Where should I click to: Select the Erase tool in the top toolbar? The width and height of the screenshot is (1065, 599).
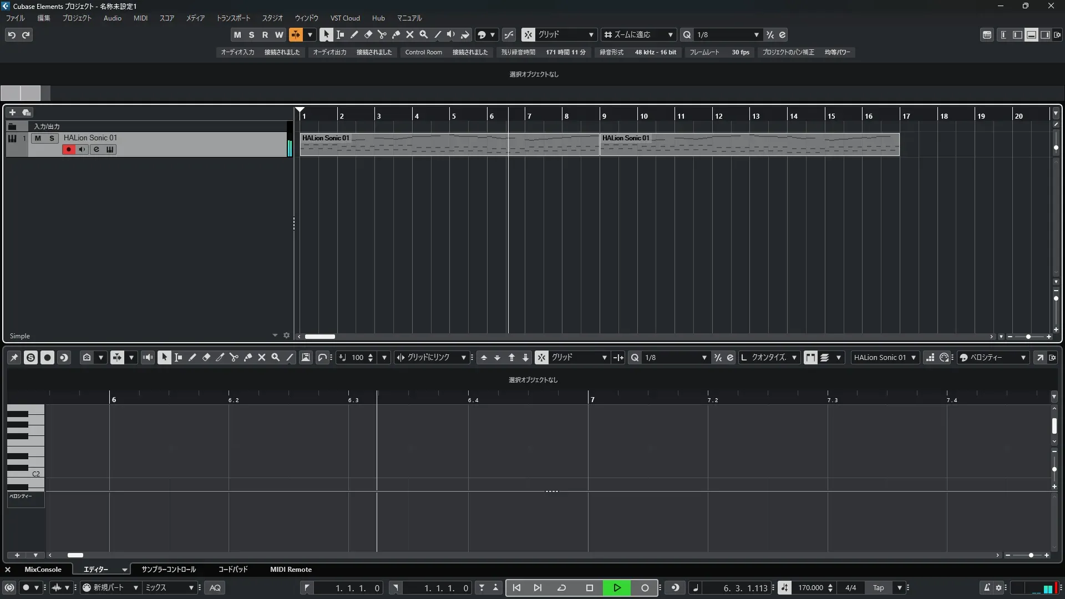coord(368,34)
